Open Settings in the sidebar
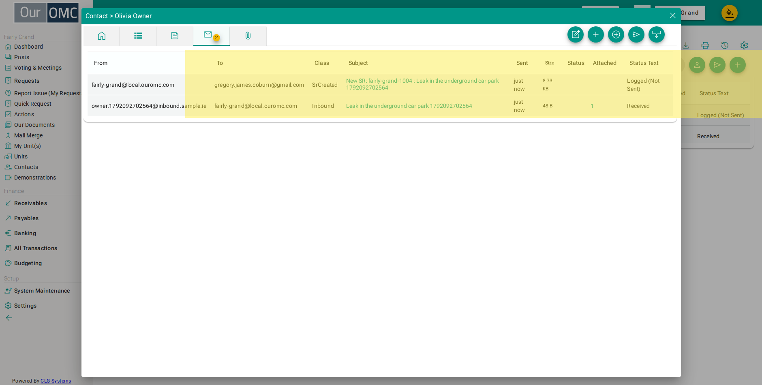Image resolution: width=762 pixels, height=385 pixels. tap(25, 306)
